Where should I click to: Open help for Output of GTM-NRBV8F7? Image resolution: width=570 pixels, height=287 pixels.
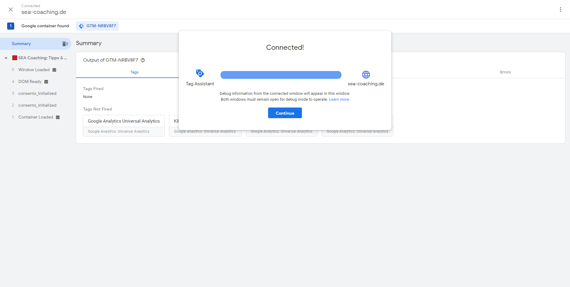click(x=143, y=60)
